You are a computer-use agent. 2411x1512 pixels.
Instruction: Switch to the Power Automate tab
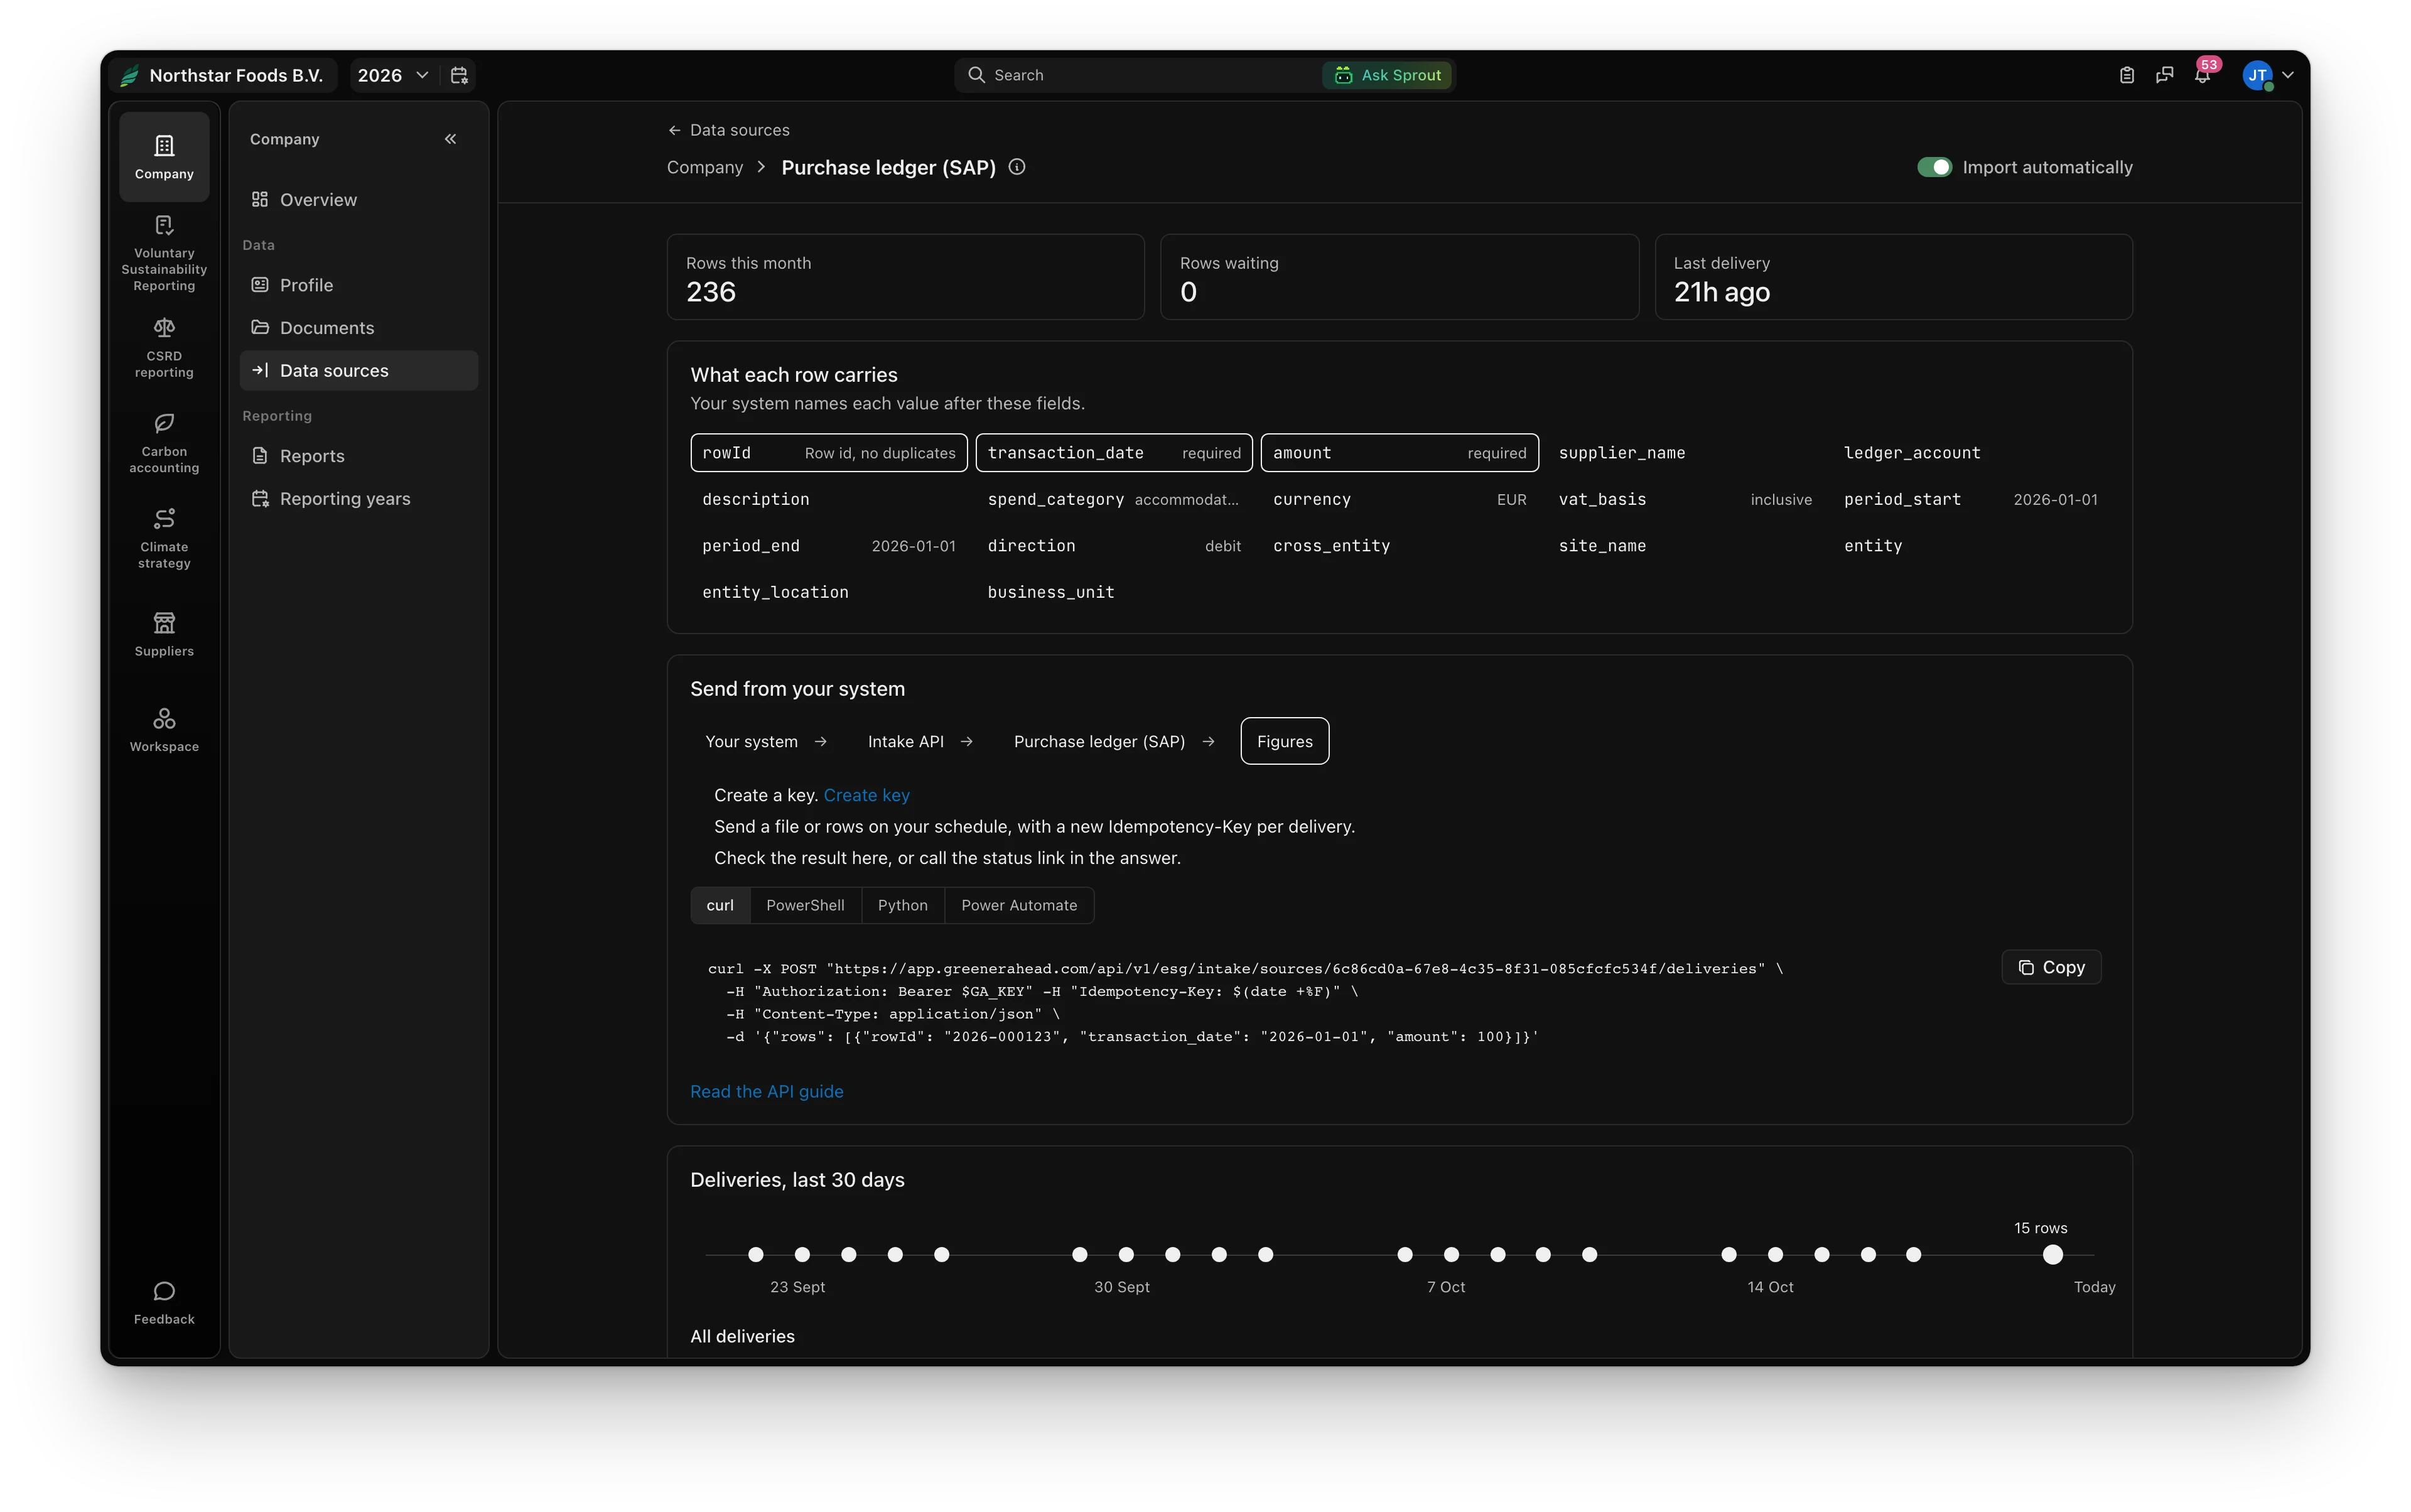(1019, 905)
